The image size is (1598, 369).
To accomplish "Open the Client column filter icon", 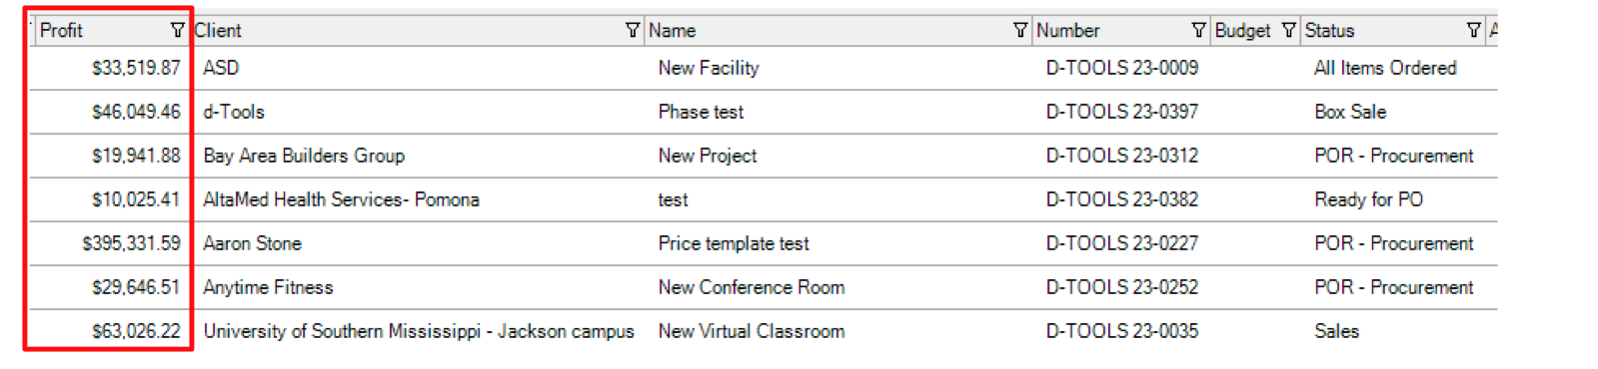I will point(632,30).
